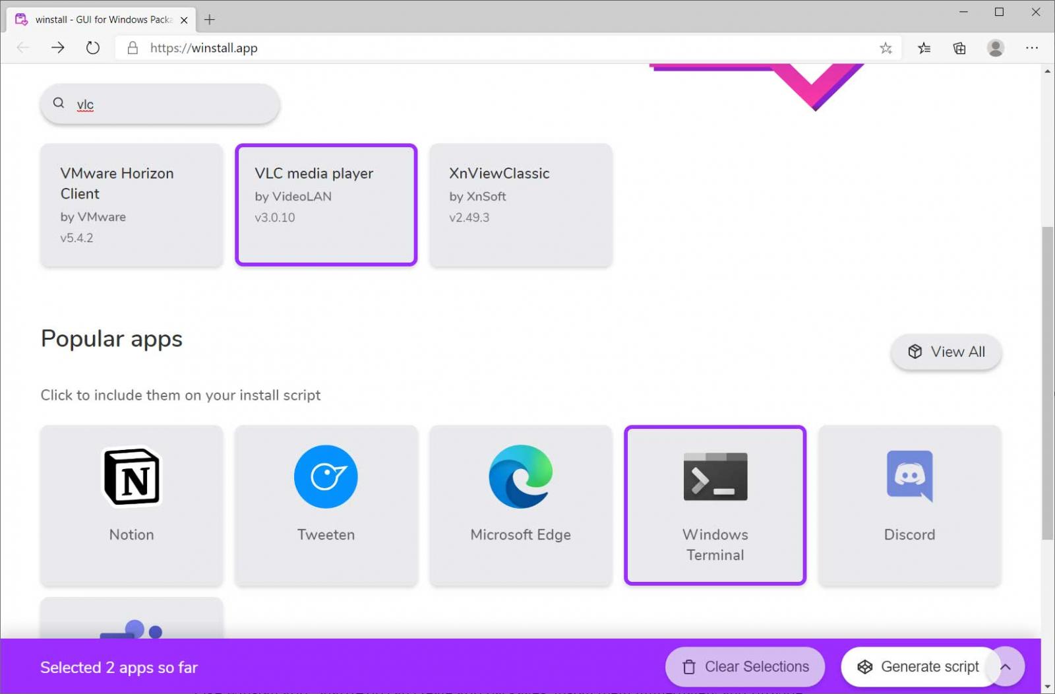Click the Notion app icon
The height and width of the screenshot is (694, 1055).
(132, 477)
